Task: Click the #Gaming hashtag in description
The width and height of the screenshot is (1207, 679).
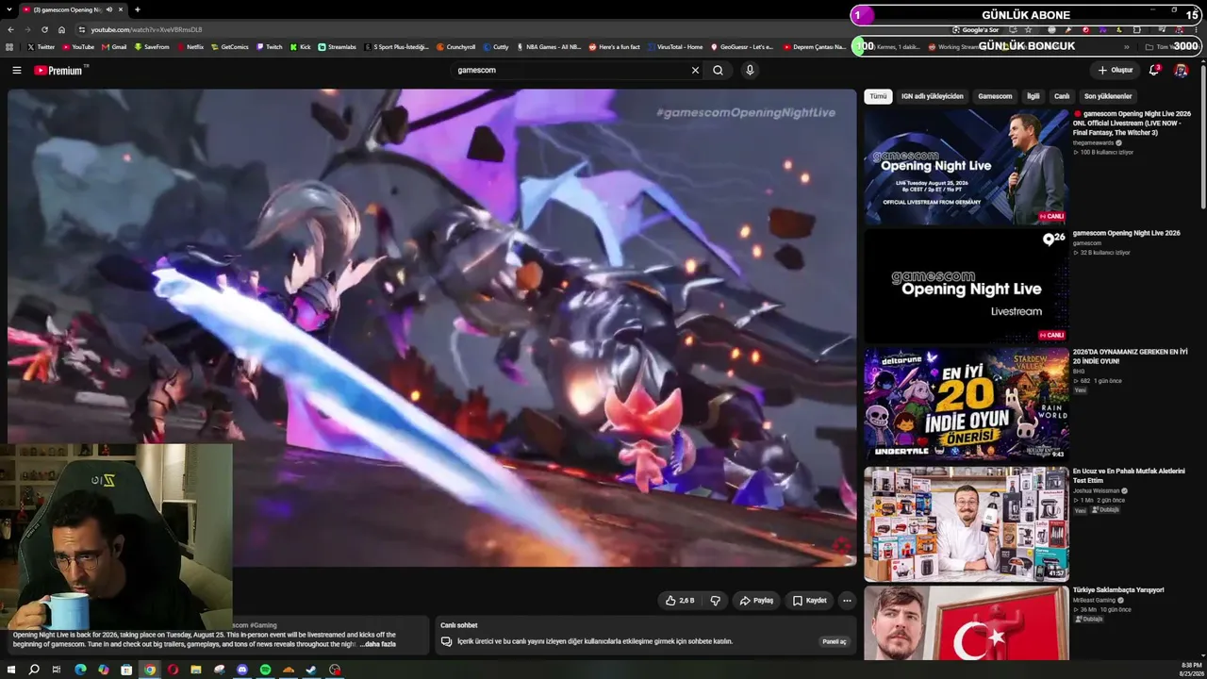Action: point(263,625)
